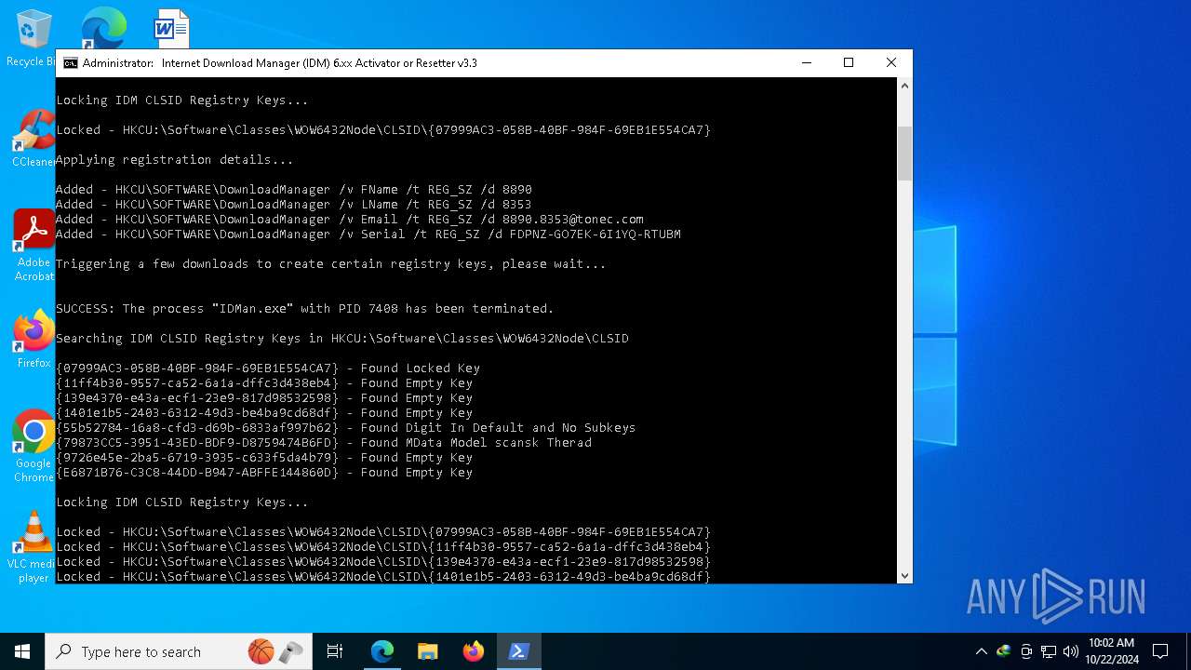
Task: Click the {E6871B76-C3C8-44DD-B947-ABFFE144860D} line
Action: click(264, 473)
